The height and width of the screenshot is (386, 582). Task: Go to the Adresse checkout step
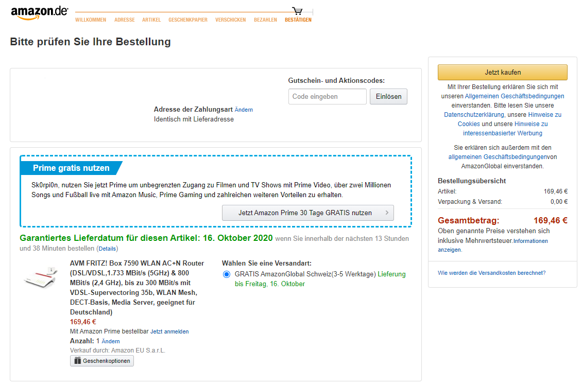coord(124,20)
